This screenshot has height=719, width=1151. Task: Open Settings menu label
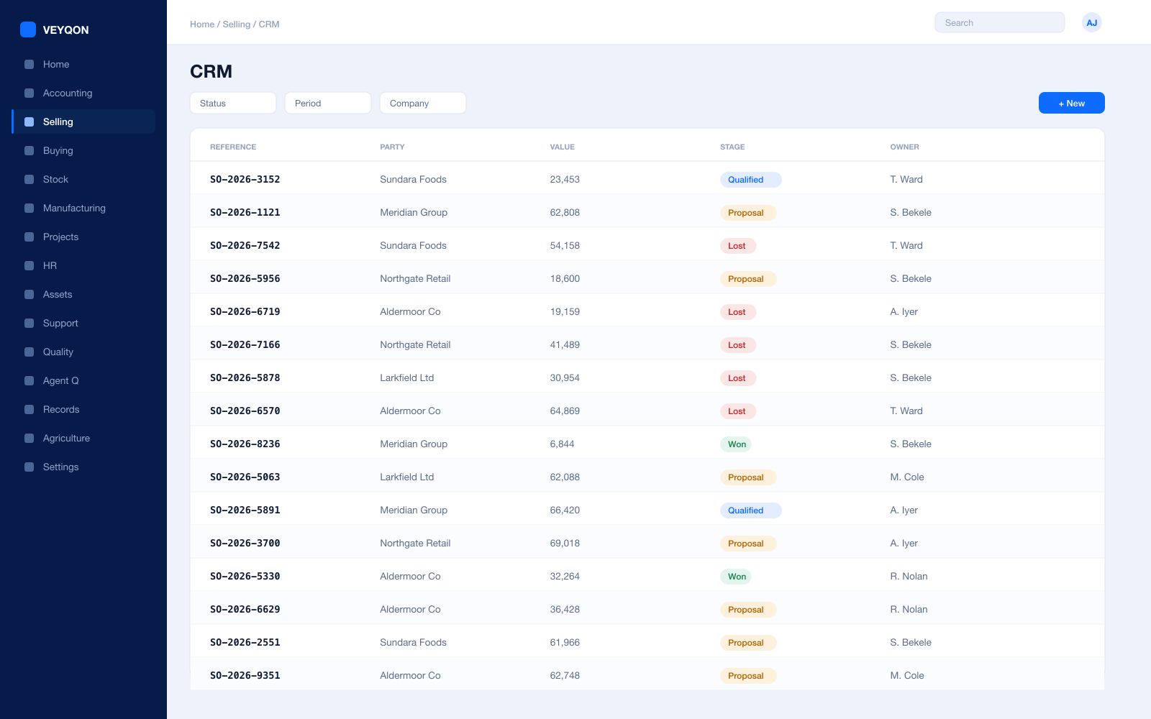tap(61, 467)
